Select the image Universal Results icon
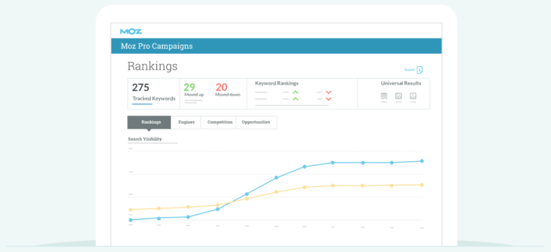 point(398,96)
